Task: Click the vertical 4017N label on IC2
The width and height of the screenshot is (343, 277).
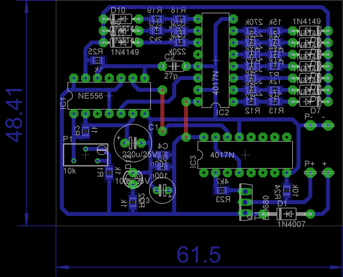Action: (215, 83)
